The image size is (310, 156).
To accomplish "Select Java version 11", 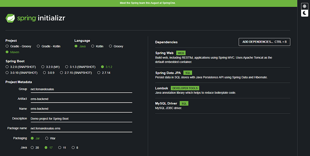I will [62, 147].
